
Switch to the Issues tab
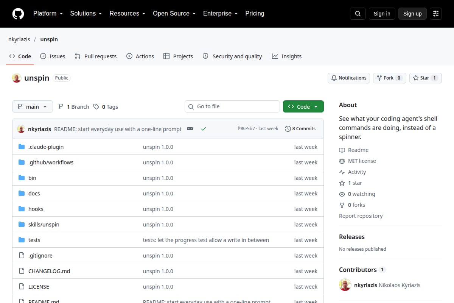53,56
